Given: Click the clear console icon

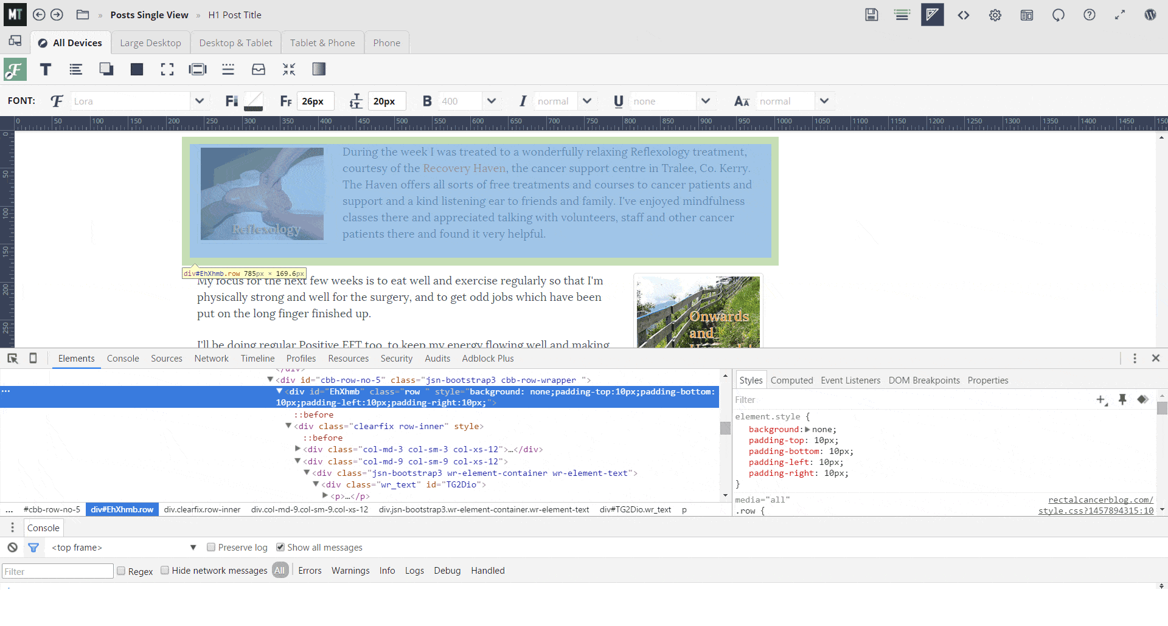Looking at the screenshot, I should click(x=12, y=548).
